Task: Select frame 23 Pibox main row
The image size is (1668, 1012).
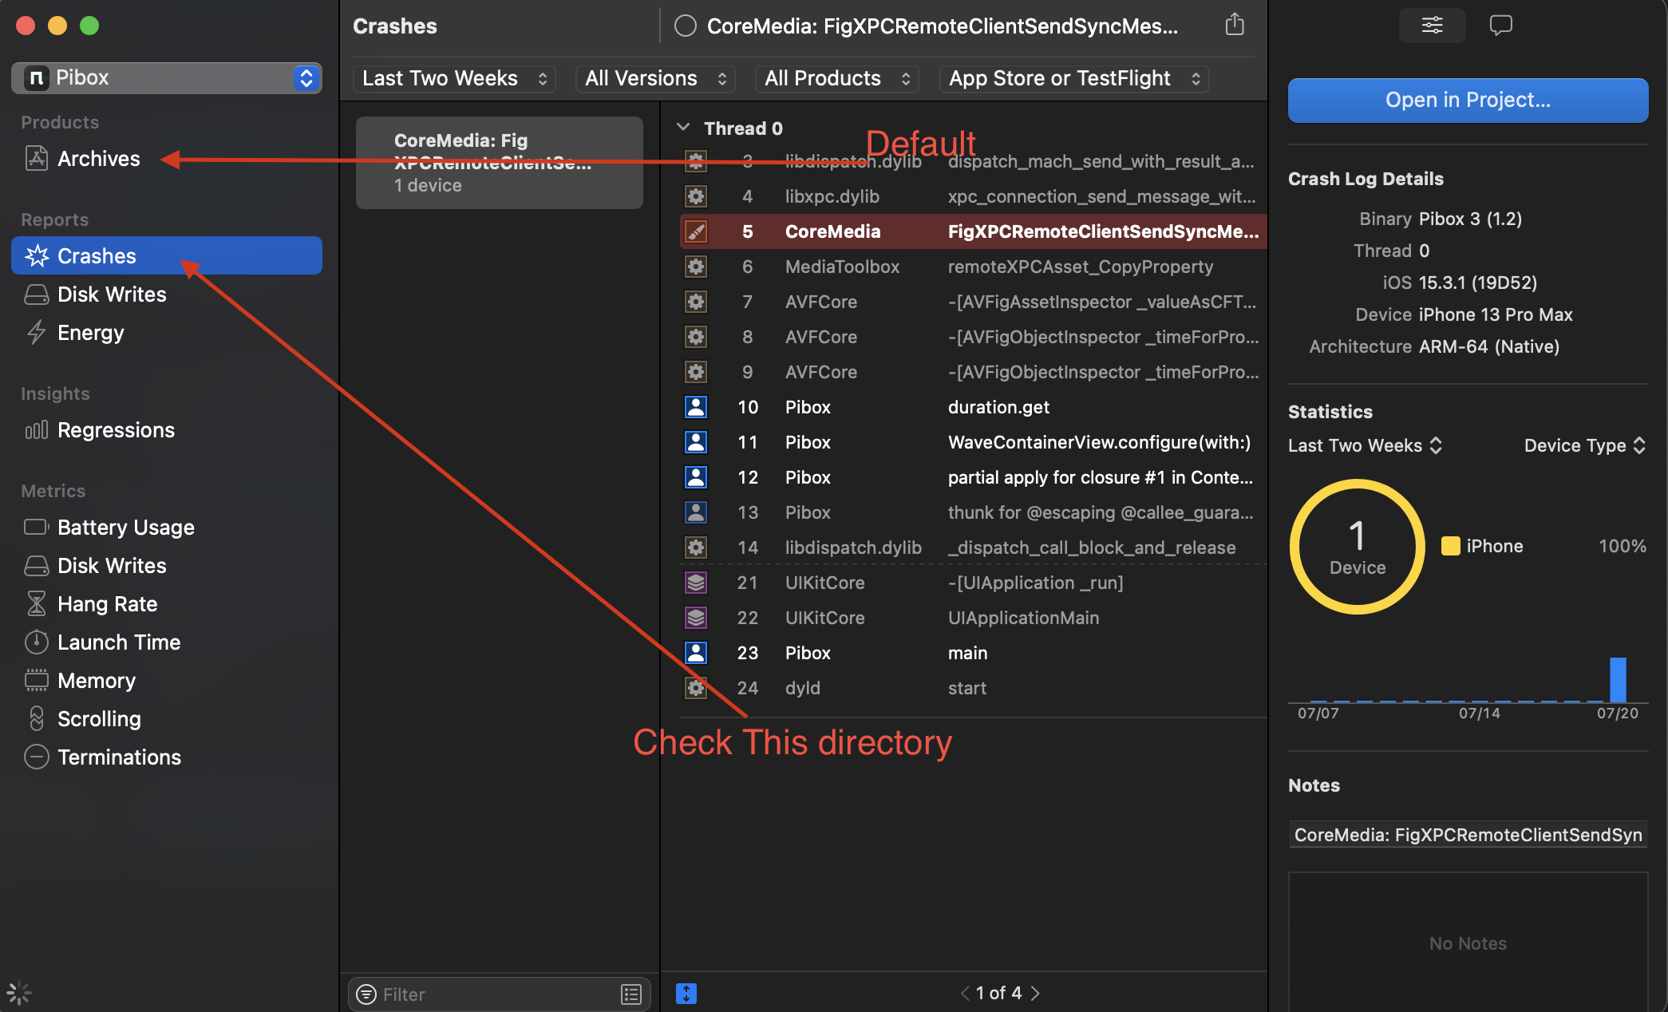Action: click(x=973, y=653)
